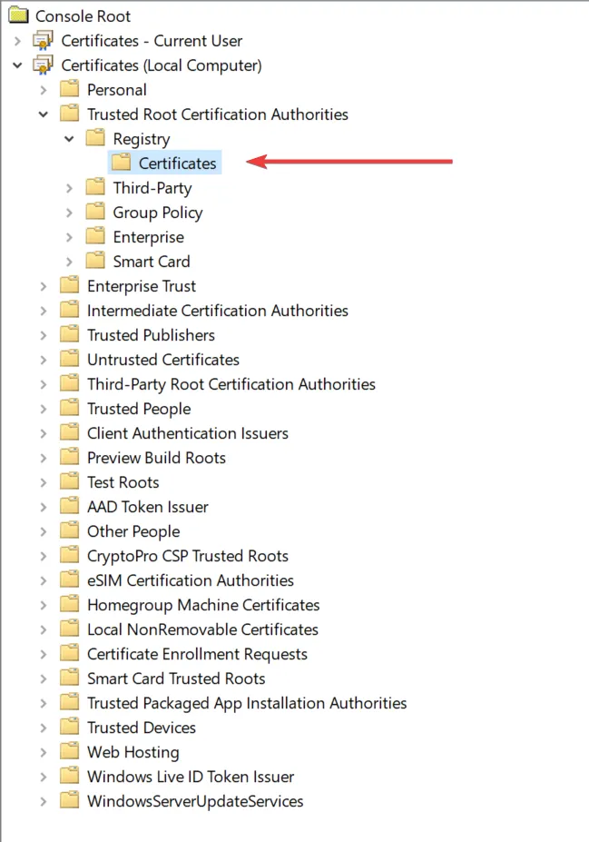Viewport: 589px width, 842px height.
Task: Select the Test Roots label
Action: click(123, 481)
